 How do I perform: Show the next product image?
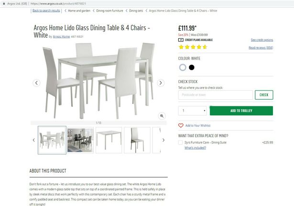coord(161,83)
